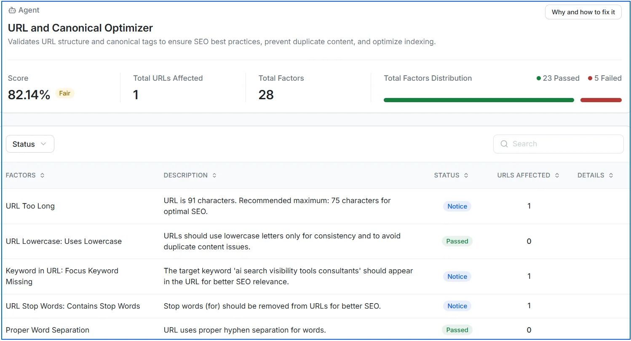Screen dimensions: 631x341
Task: Click Why and how to fix it
Action: (x=583, y=12)
